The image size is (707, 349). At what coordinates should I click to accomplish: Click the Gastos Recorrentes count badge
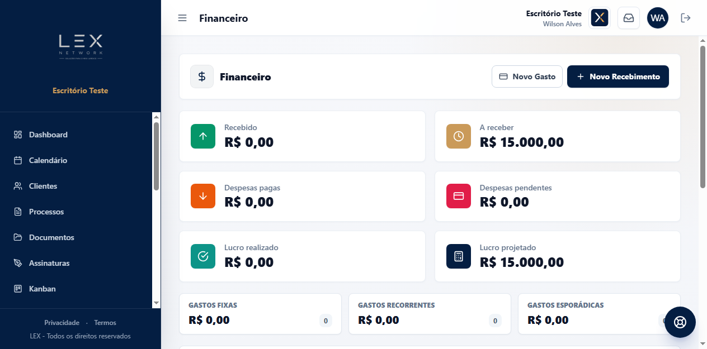pos(495,321)
